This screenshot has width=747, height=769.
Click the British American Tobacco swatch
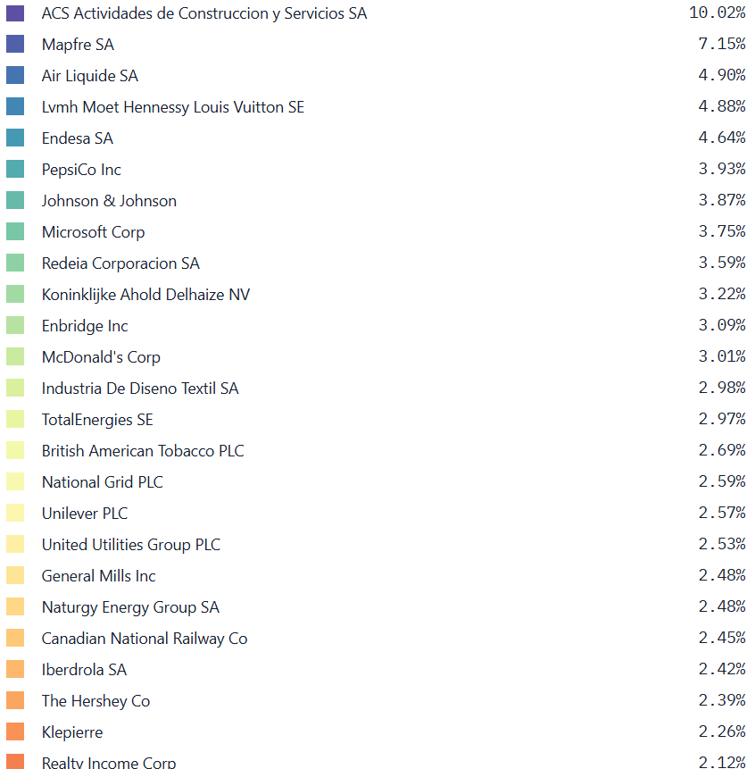15,451
